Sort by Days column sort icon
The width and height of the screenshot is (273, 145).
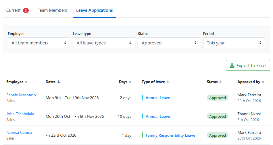tap(130, 82)
